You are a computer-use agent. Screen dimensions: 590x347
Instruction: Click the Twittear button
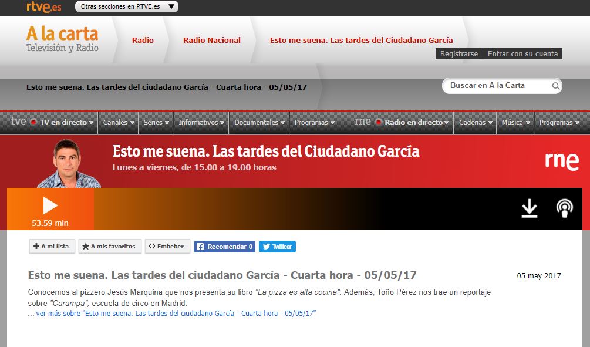[277, 247]
